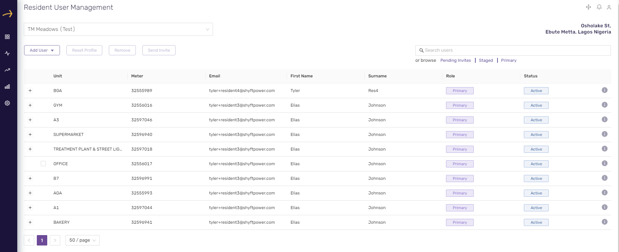Focus the Search users field
This screenshot has height=252, width=619.
point(513,50)
